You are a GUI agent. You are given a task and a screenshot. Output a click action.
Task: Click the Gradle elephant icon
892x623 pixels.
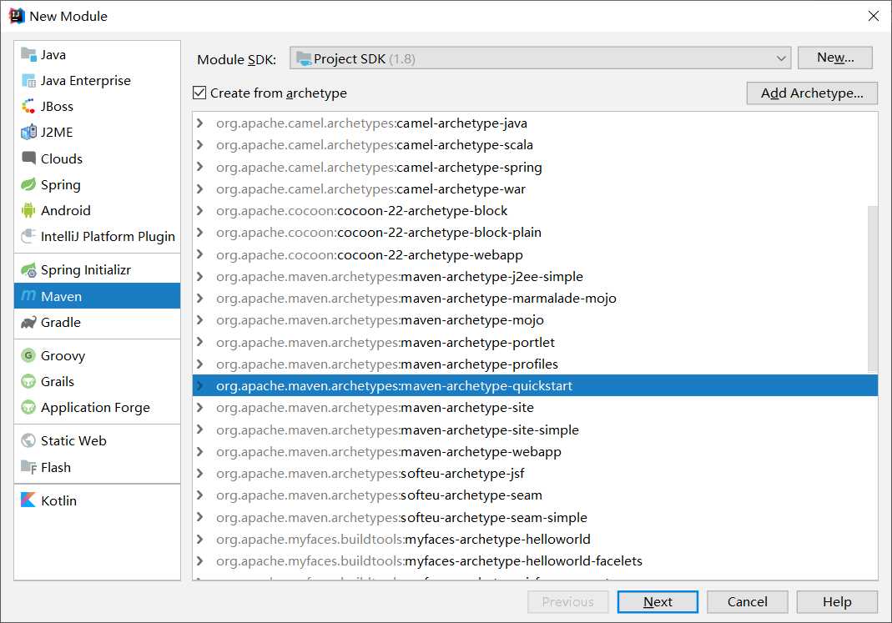click(x=28, y=322)
